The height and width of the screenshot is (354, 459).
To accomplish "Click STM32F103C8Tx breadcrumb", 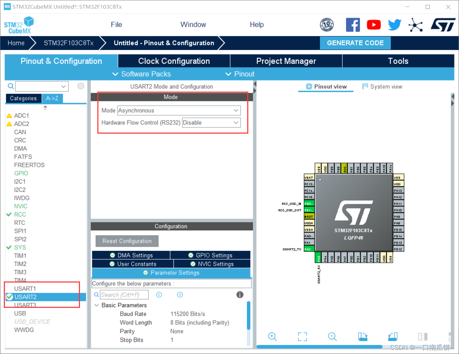I will [x=69, y=43].
